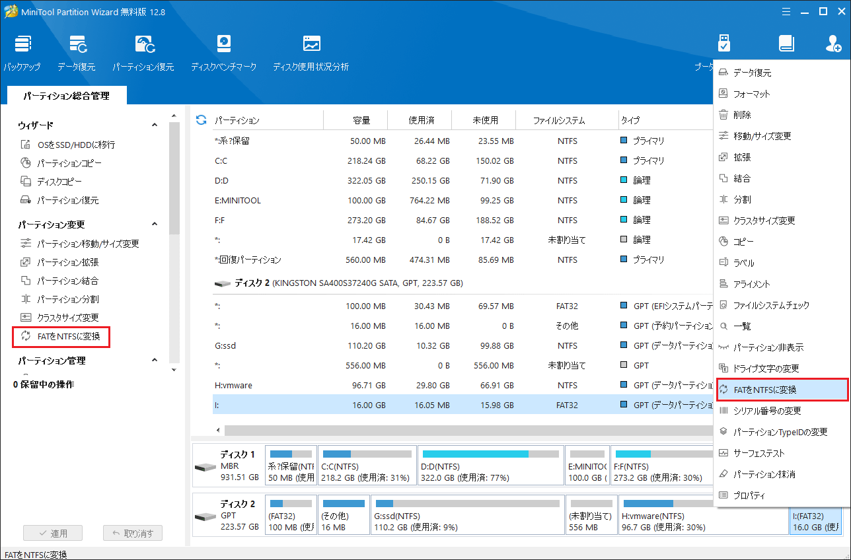Collapse the パーティション変更 section
The width and height of the screenshot is (851, 560).
point(155,225)
